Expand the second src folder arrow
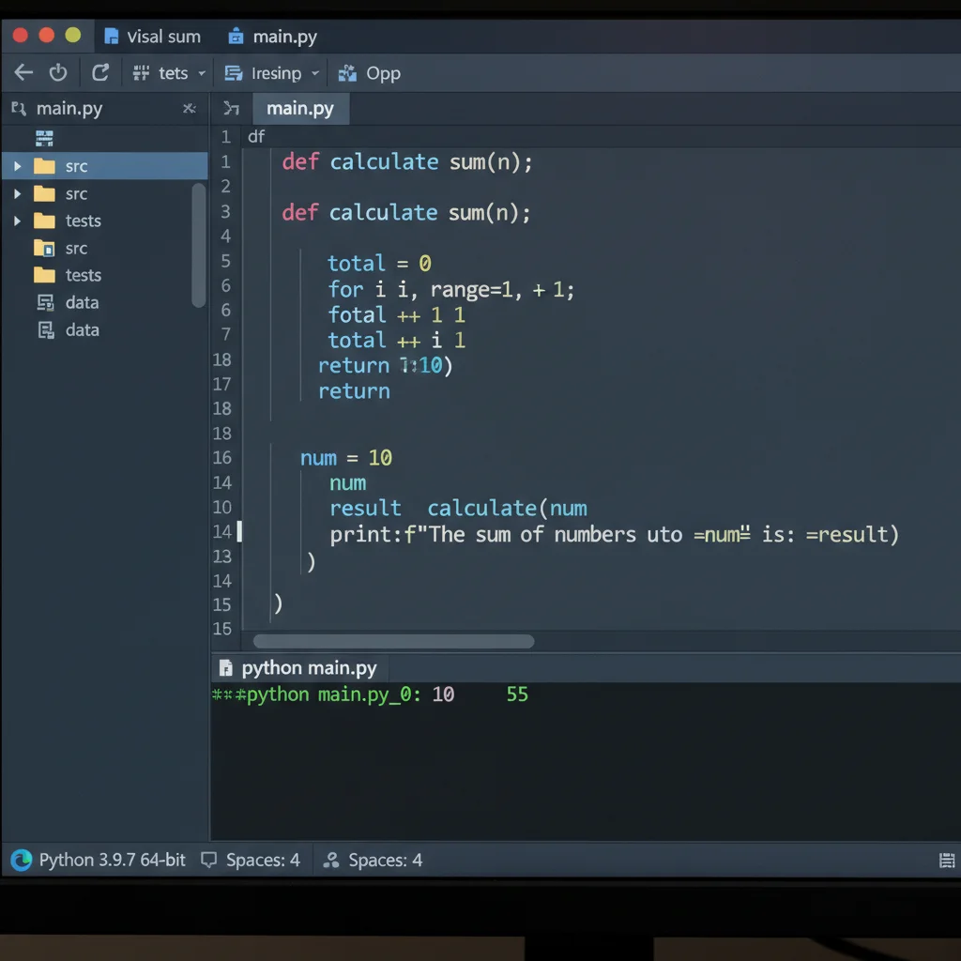The width and height of the screenshot is (961, 961). [x=17, y=193]
